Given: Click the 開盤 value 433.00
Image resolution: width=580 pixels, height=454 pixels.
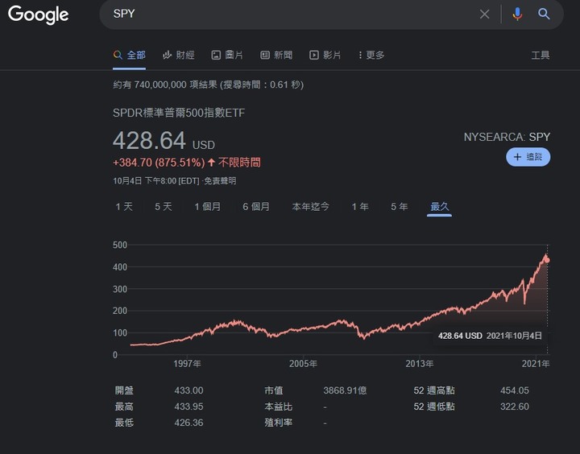Looking at the screenshot, I should point(188,390).
